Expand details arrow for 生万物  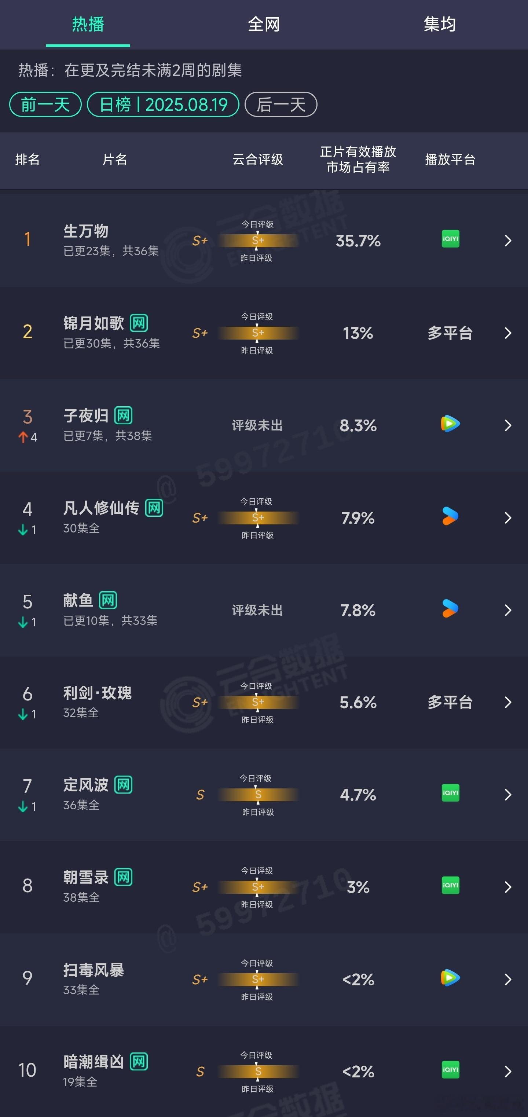coord(508,241)
